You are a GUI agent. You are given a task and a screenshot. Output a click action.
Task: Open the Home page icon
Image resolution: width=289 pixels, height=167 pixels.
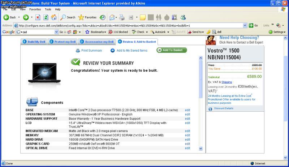click(54, 17)
